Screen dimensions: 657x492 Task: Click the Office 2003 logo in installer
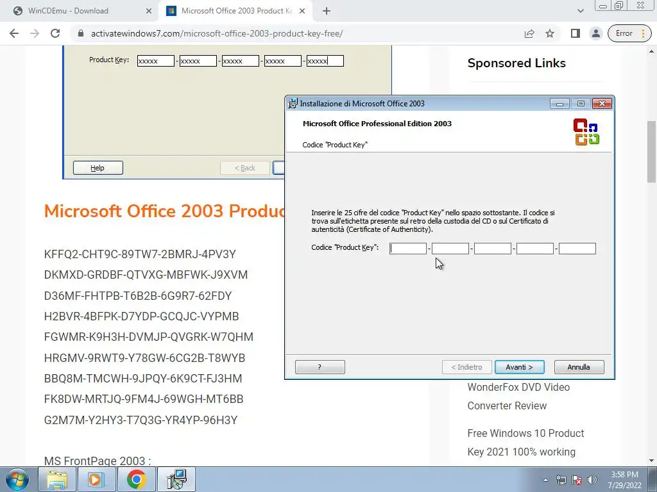pos(586,132)
